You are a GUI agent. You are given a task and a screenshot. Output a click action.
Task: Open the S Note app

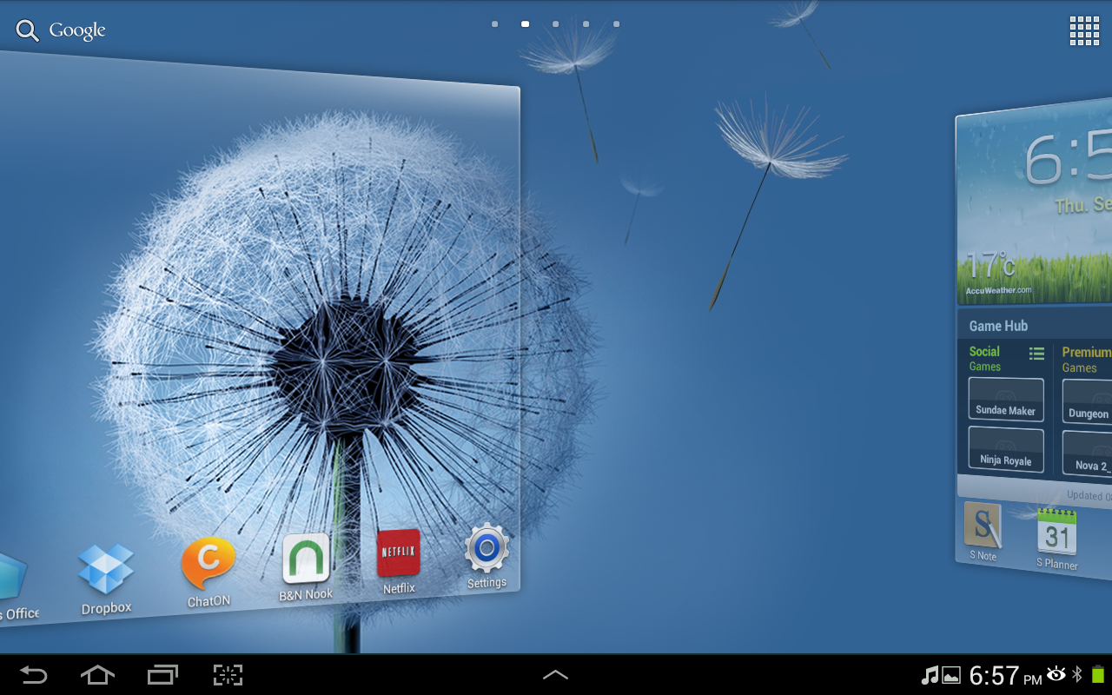tap(983, 526)
